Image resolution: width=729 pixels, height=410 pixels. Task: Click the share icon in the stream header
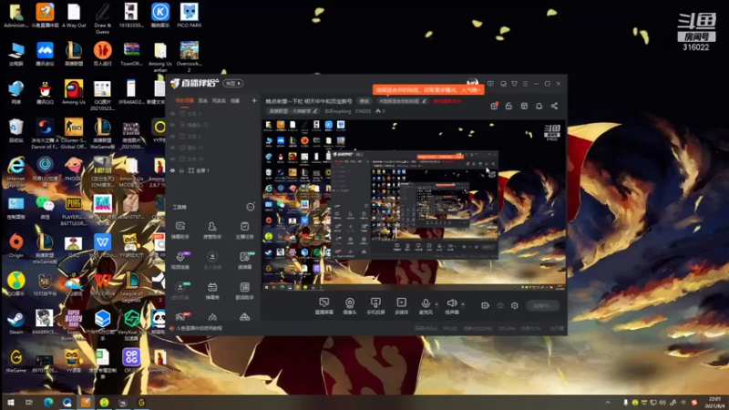(x=554, y=106)
